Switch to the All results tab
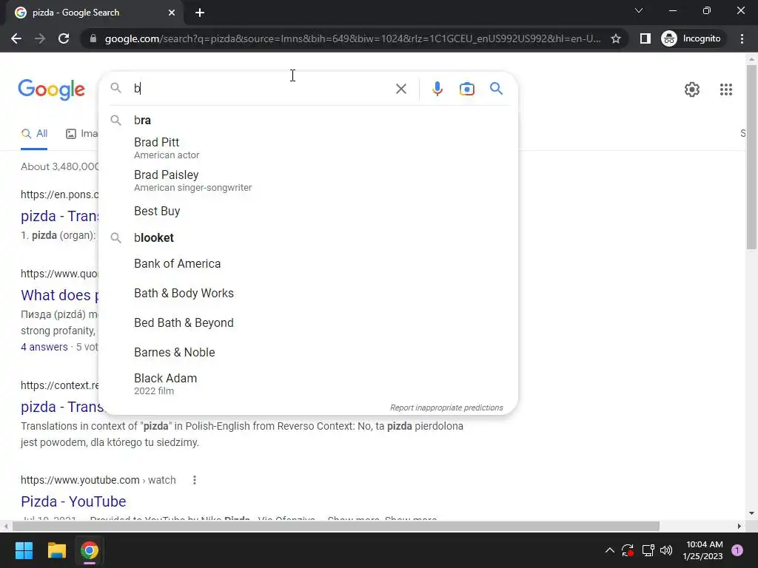 point(34,134)
